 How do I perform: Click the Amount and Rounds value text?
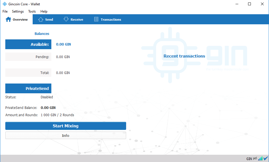coord(57,115)
